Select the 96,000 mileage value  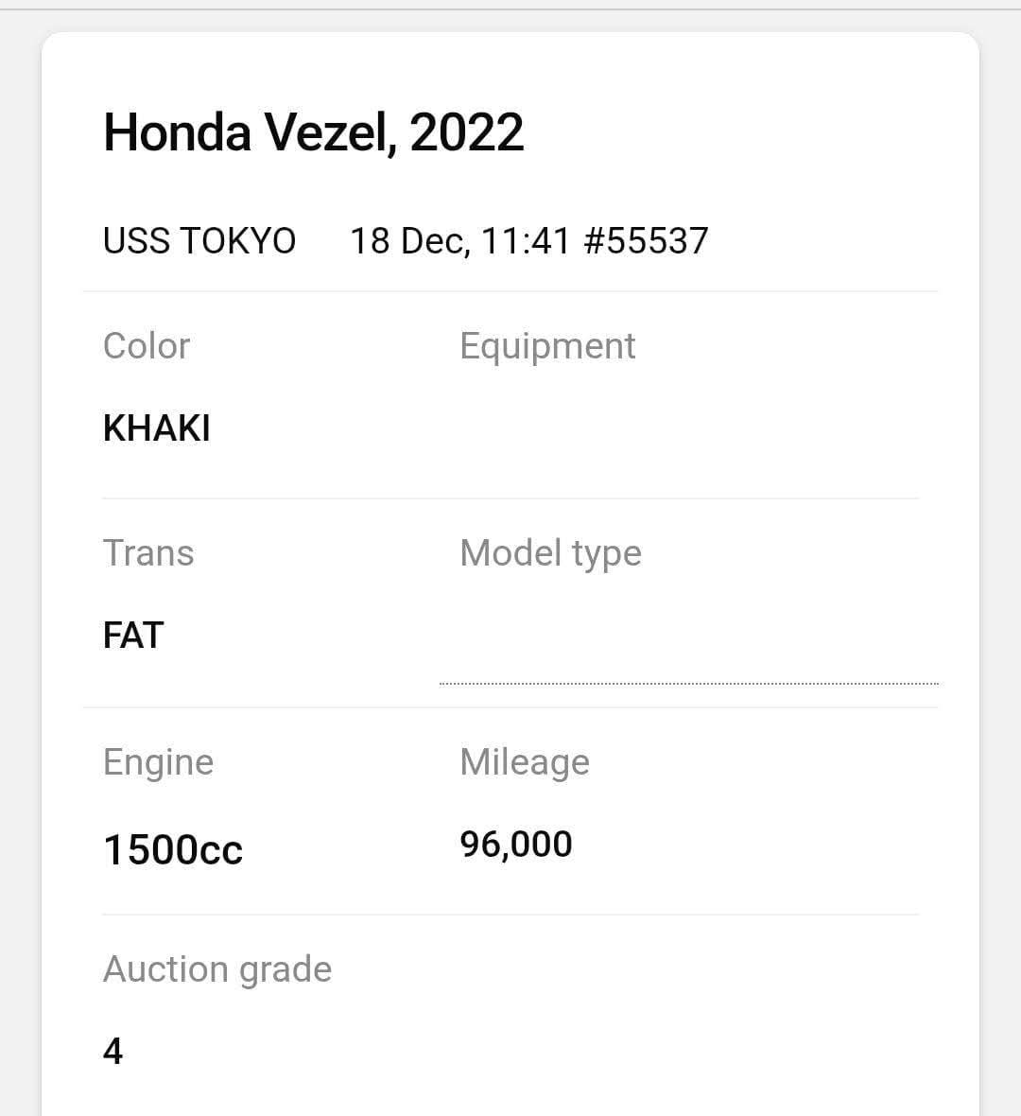[515, 845]
